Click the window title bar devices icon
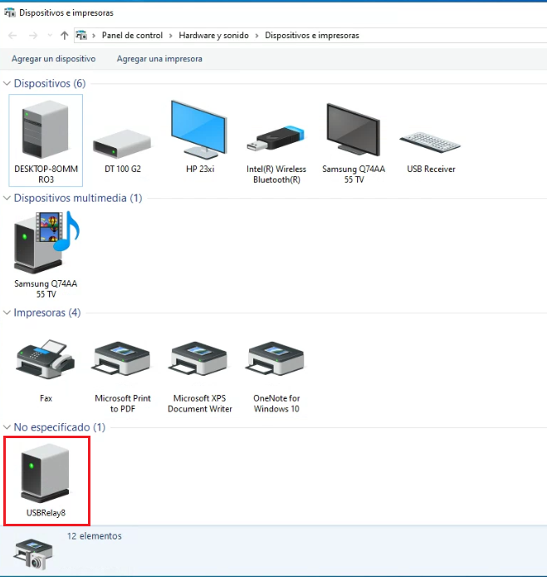This screenshot has height=577, width=547. [10, 12]
